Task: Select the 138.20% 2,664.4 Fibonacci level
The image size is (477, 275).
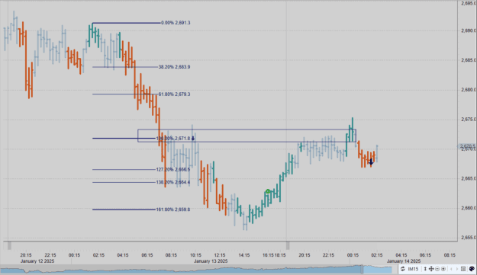Action: [x=173, y=182]
